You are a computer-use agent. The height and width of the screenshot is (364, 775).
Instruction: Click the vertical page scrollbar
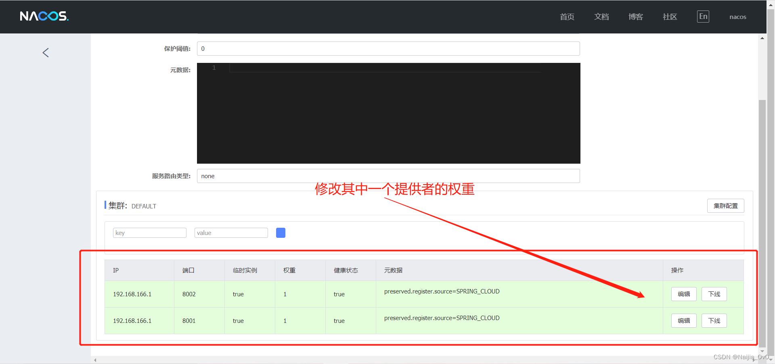click(x=762, y=224)
